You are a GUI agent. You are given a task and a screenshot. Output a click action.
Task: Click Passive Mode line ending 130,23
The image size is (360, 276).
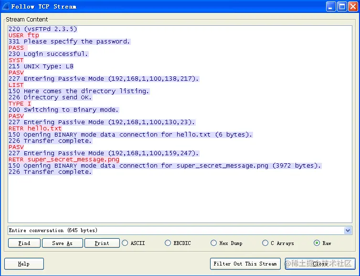[102, 122]
